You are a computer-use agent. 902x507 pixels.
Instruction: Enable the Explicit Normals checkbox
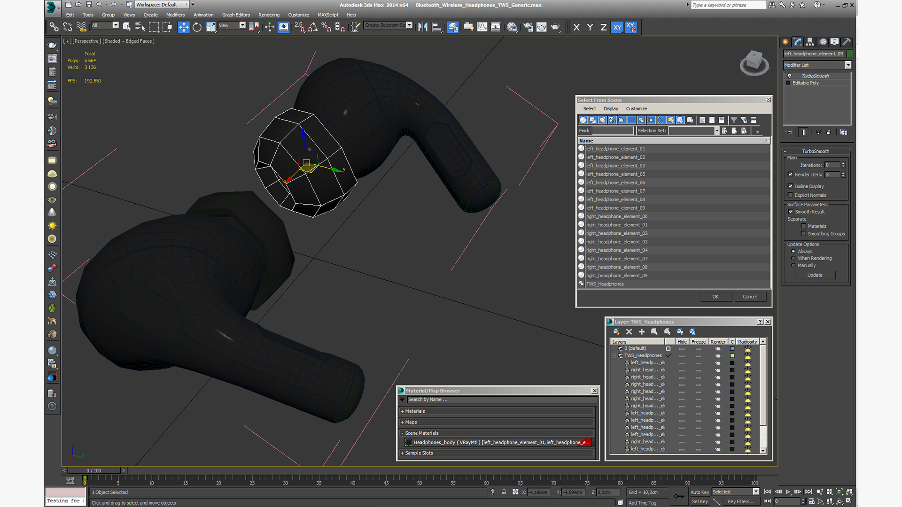tap(791, 195)
